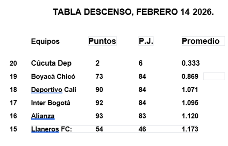Select Deportivo Cali's points value 90
228x146 pixels.
pyautogui.click(x=99, y=90)
